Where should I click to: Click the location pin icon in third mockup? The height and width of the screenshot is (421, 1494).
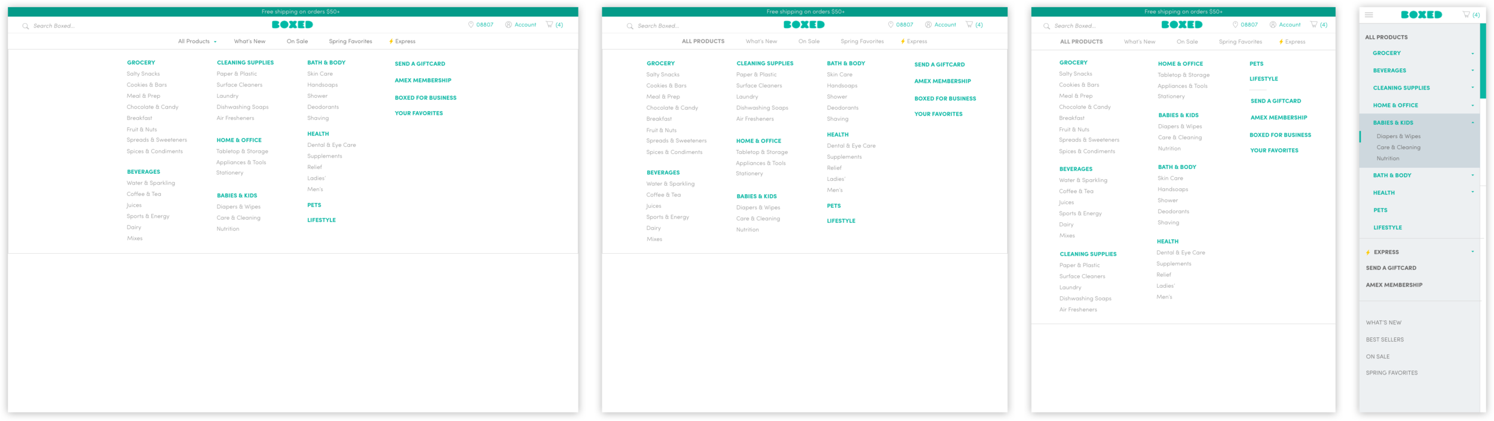[x=1235, y=25]
